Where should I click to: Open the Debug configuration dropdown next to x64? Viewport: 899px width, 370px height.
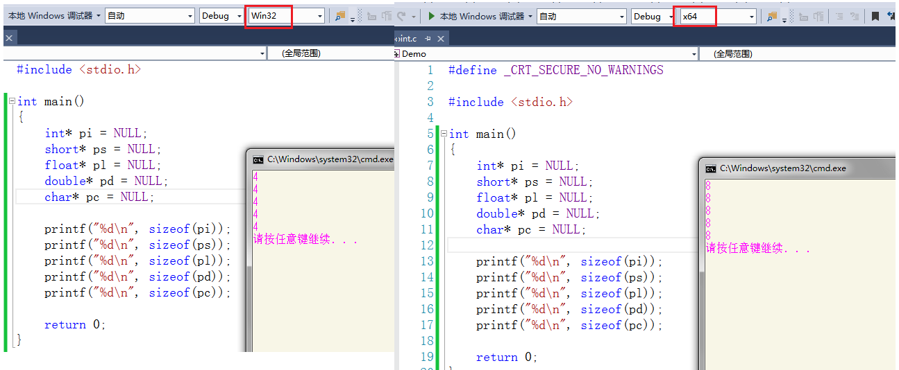[653, 16]
